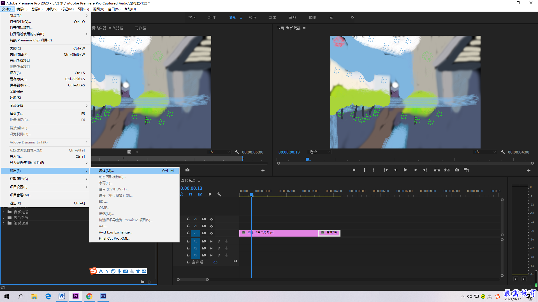Open 项目设置(P) submenu
This screenshot has height=302, width=538.
tap(45, 187)
